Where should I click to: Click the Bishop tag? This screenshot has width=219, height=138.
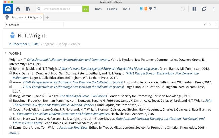tap(62, 44)
